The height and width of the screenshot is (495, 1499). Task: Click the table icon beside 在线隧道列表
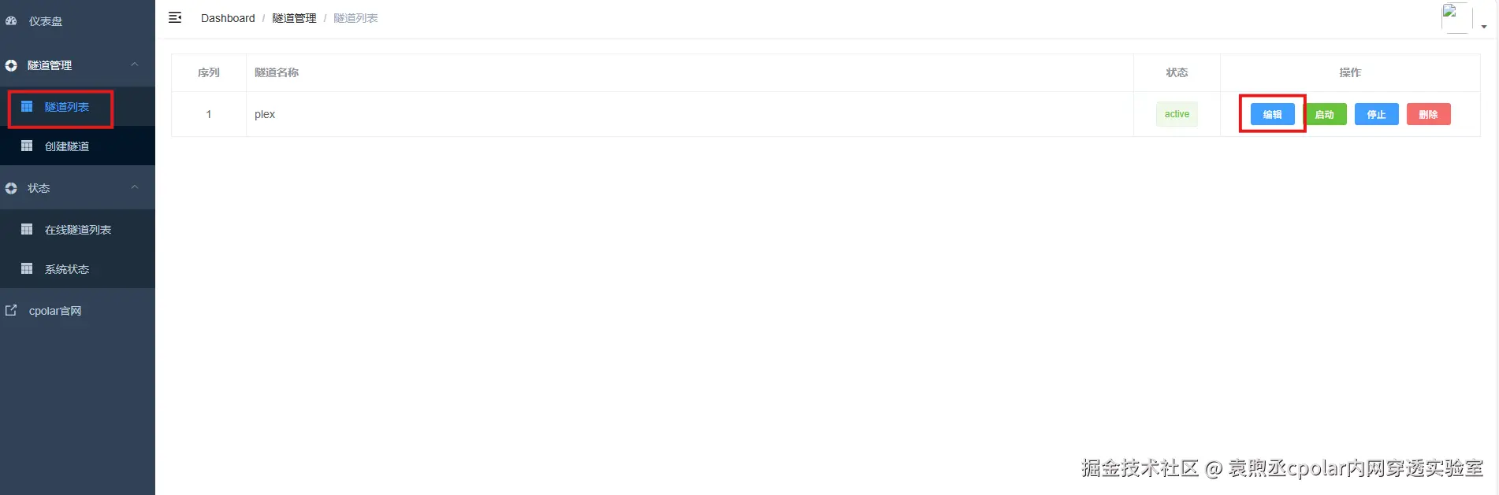27,229
